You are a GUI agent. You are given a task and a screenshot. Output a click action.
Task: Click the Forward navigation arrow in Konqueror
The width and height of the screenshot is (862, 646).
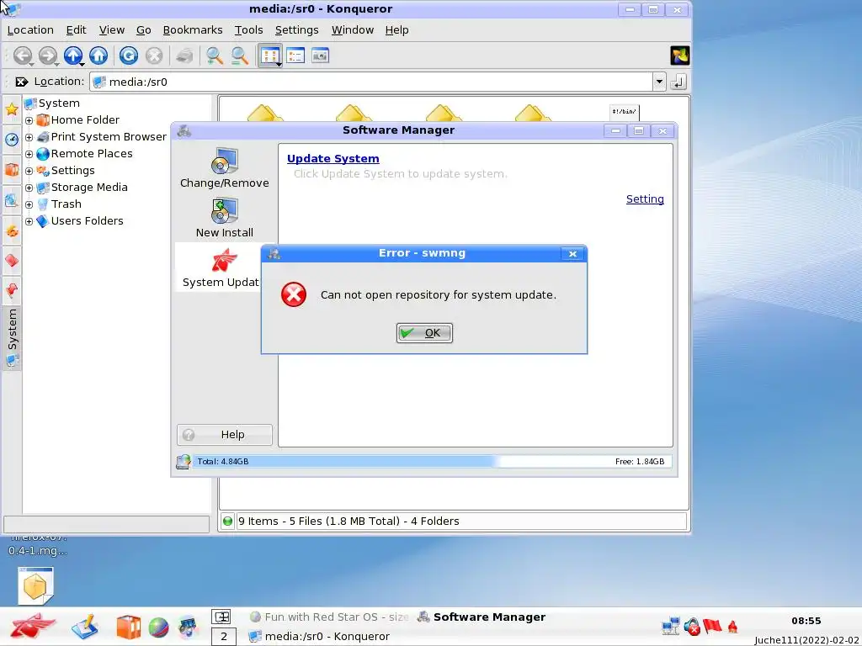point(48,56)
